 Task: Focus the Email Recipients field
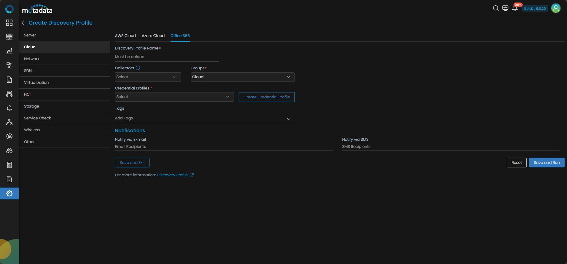click(x=224, y=147)
